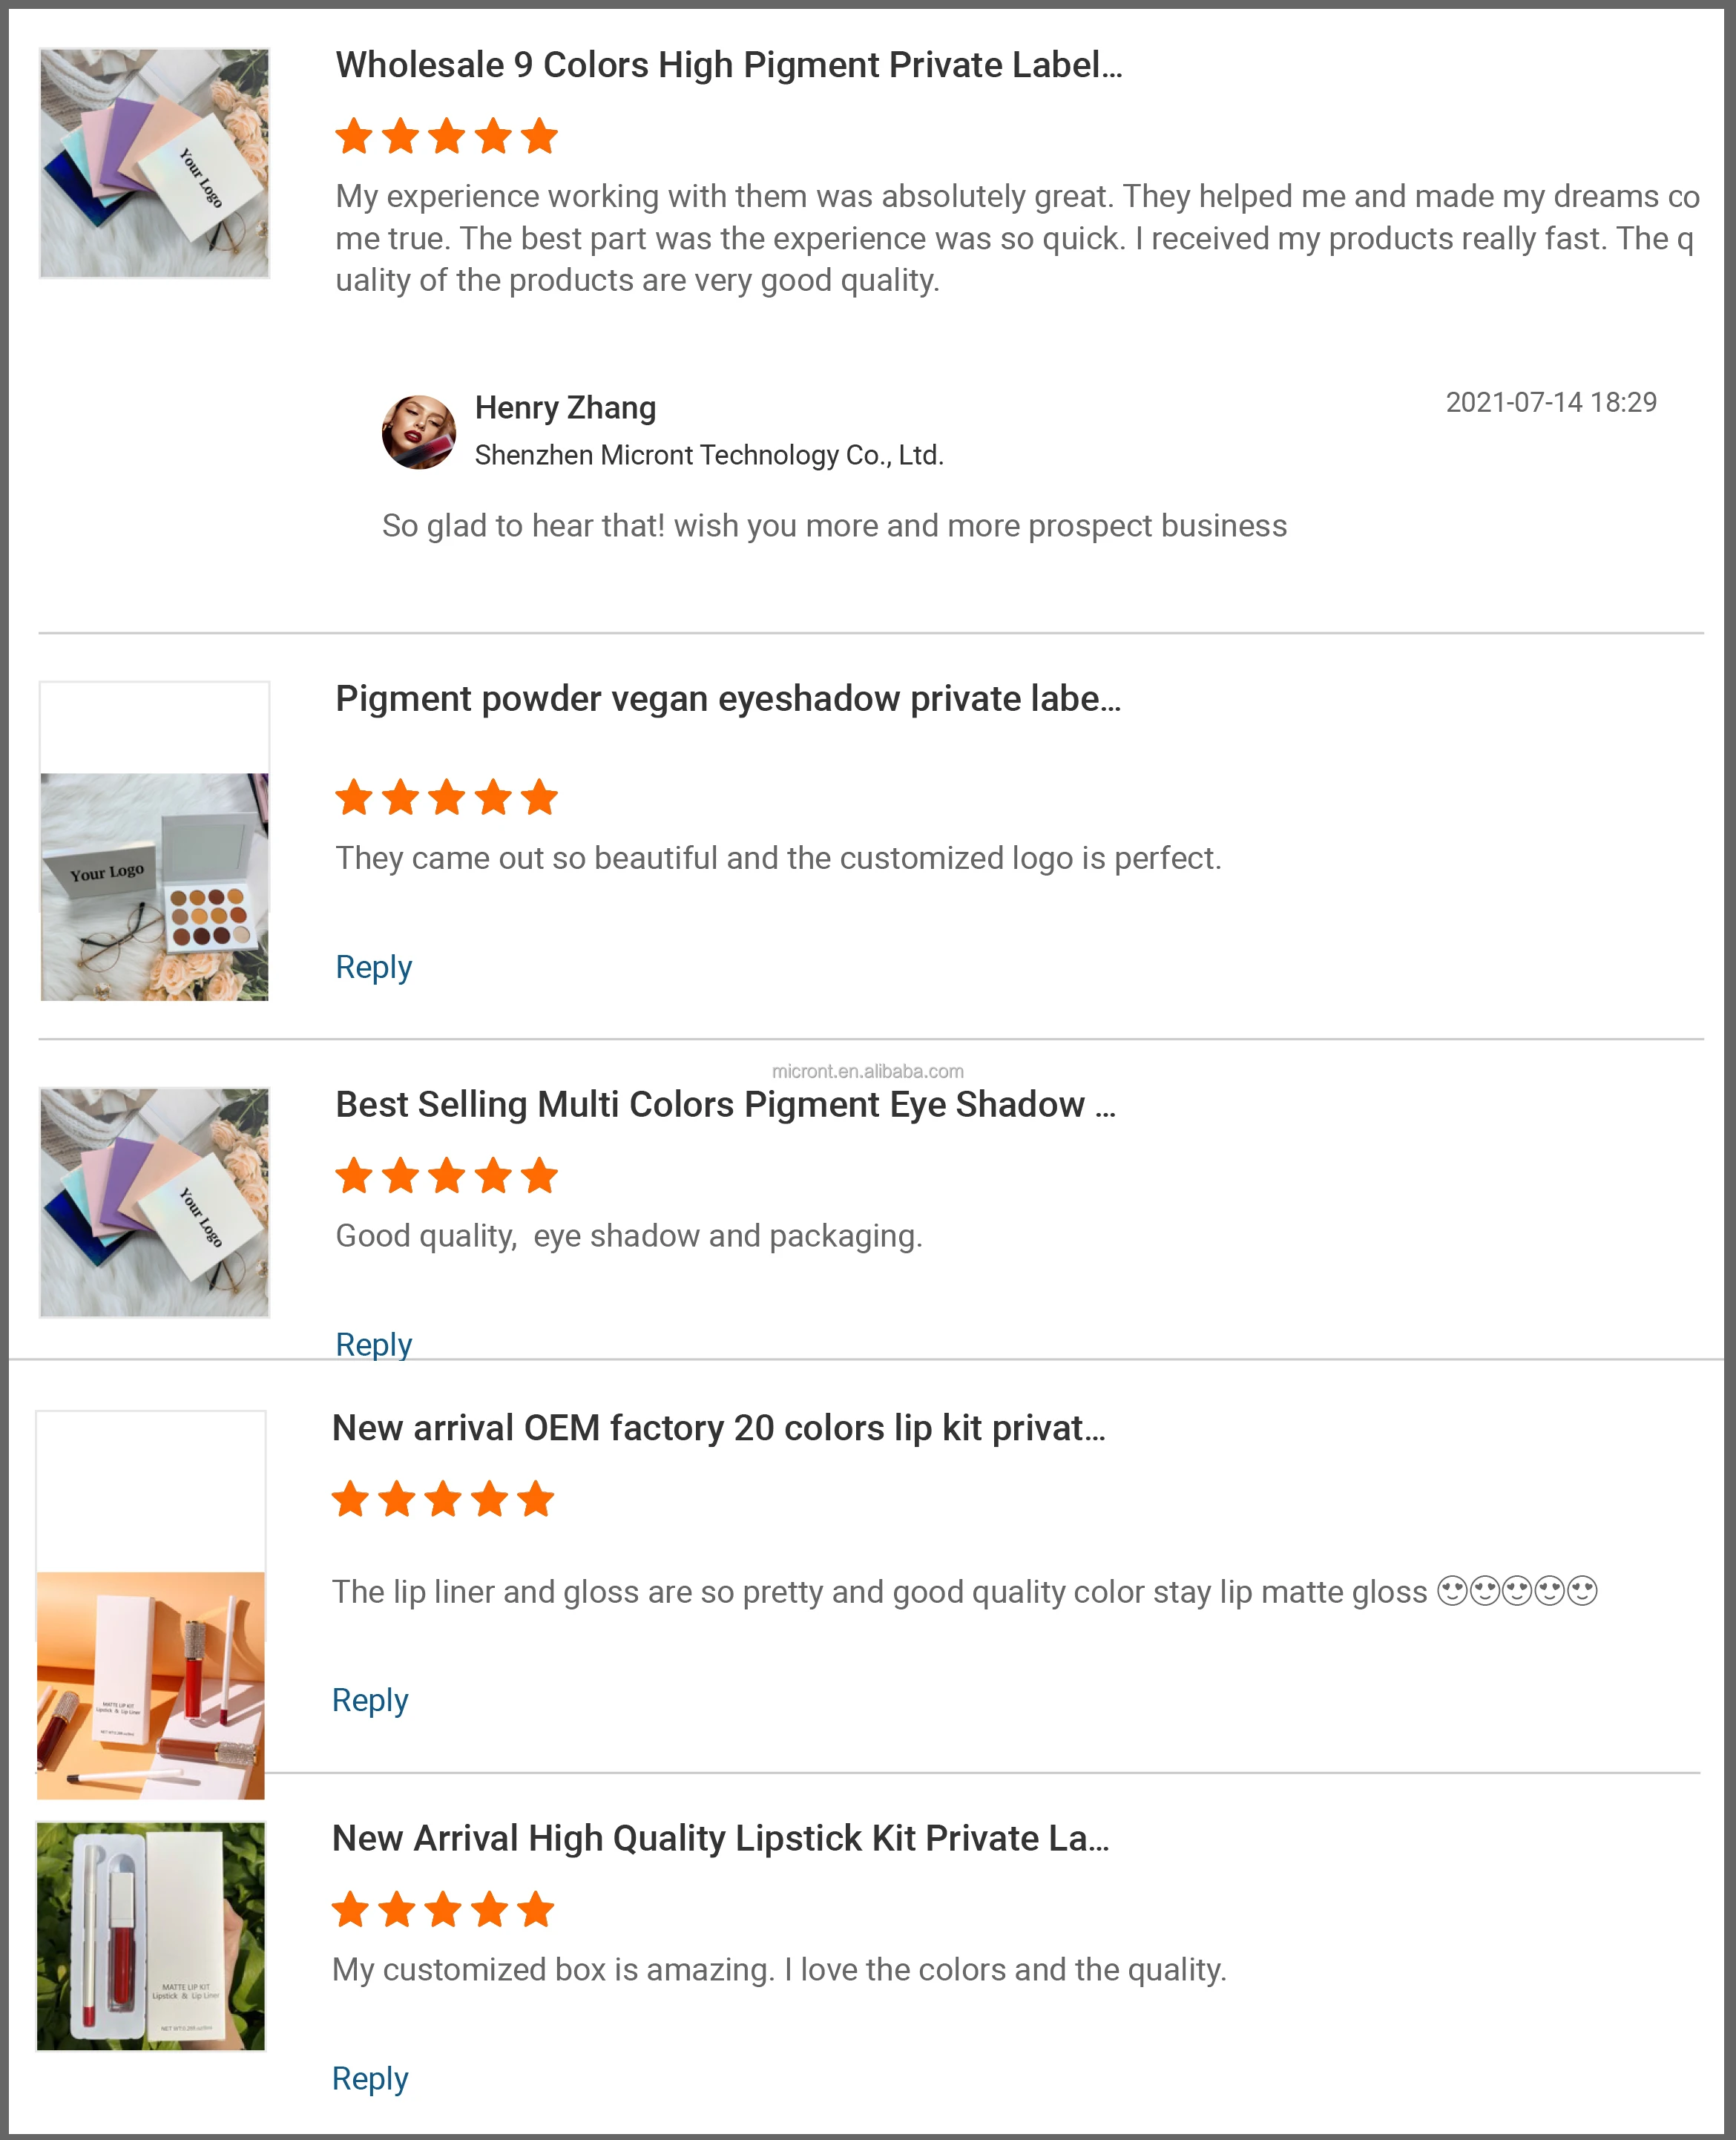Image resolution: width=1736 pixels, height=2140 pixels.
Task: Click the Henry Zhang name
Action: (565, 408)
